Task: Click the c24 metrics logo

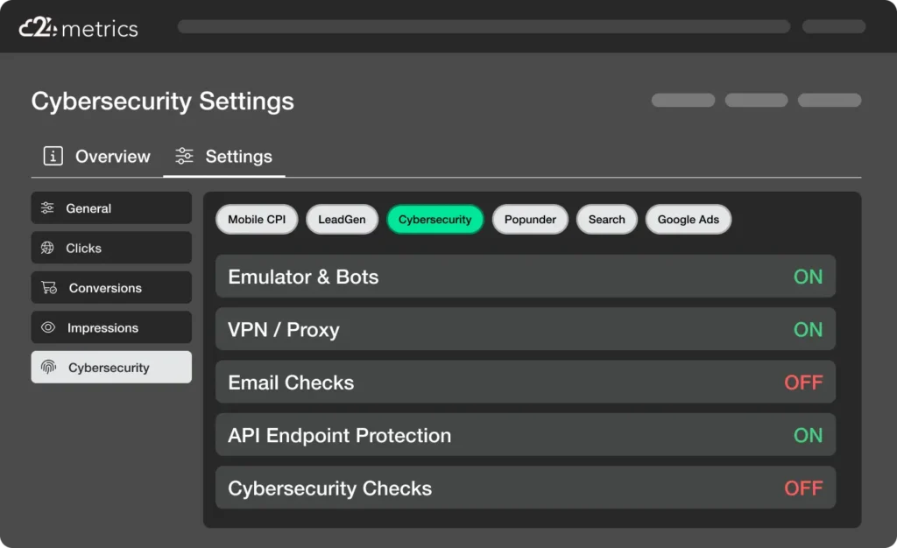Action: (x=78, y=27)
